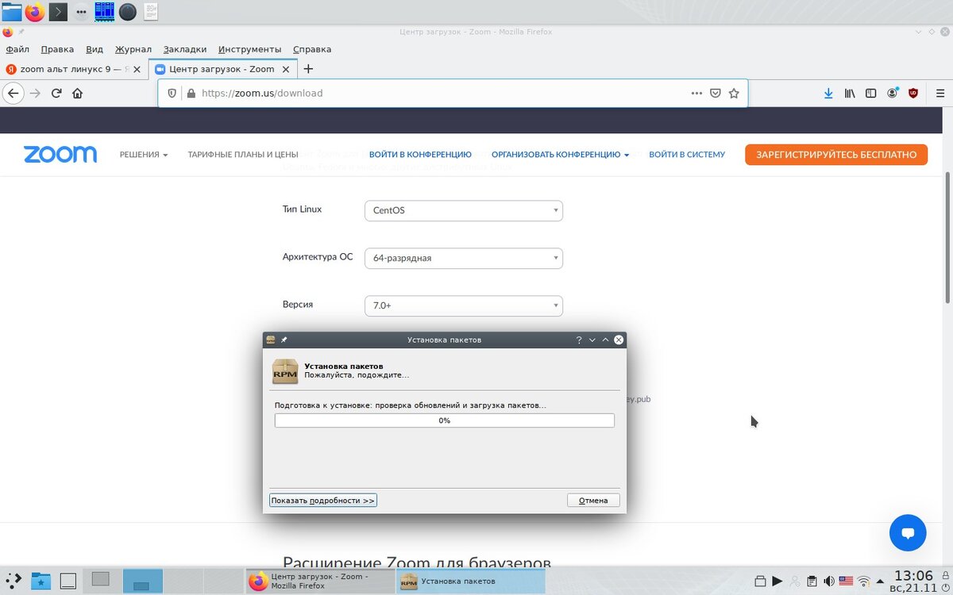The image size is (953, 595).
Task: Open the volume control in system tray
Action: pyautogui.click(x=828, y=581)
